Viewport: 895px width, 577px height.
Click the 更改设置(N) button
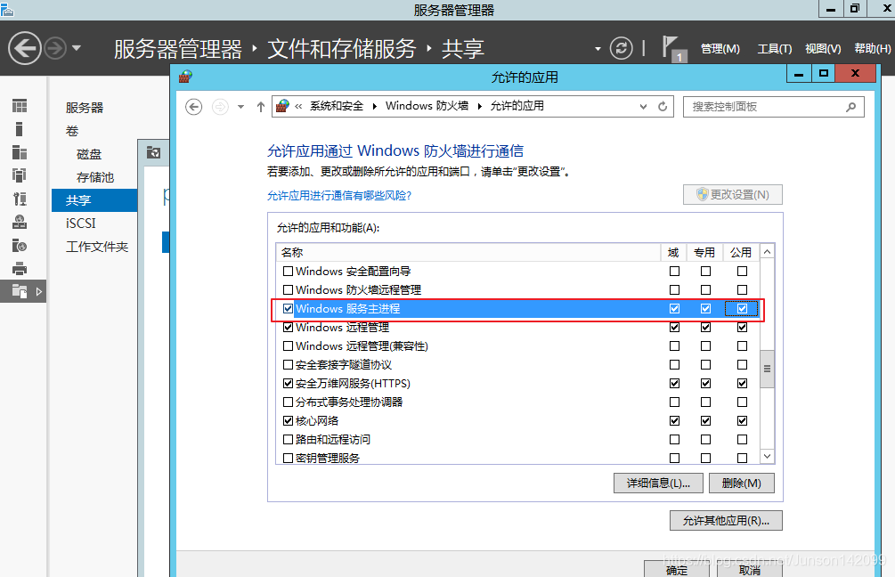732,195
